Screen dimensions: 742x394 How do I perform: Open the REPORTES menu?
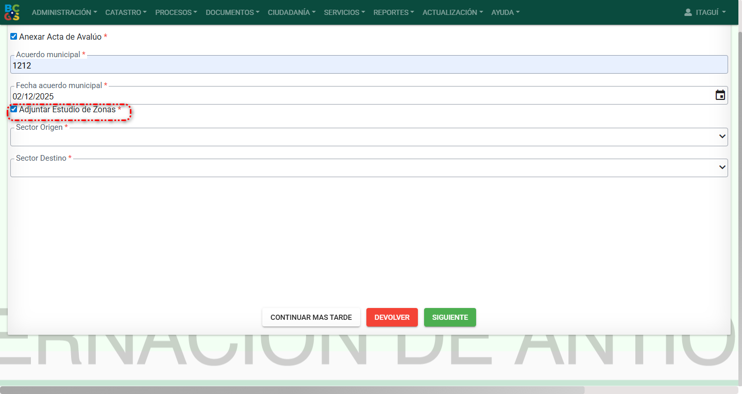click(x=394, y=12)
